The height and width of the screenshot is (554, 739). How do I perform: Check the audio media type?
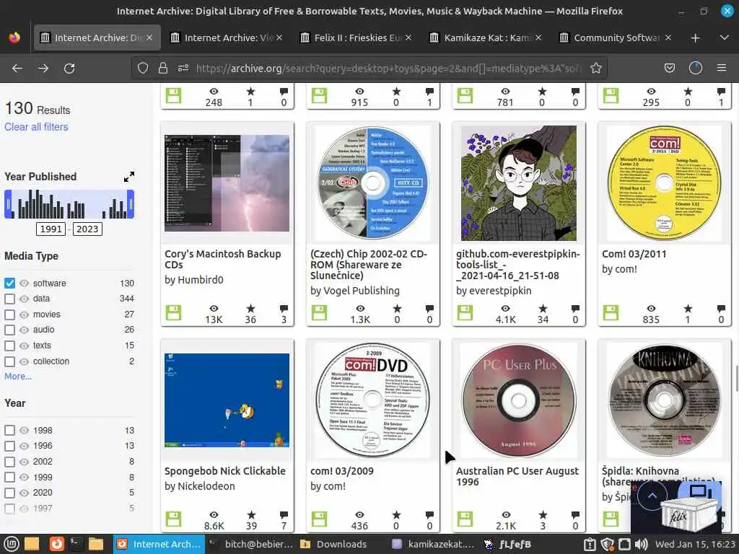(x=9, y=330)
